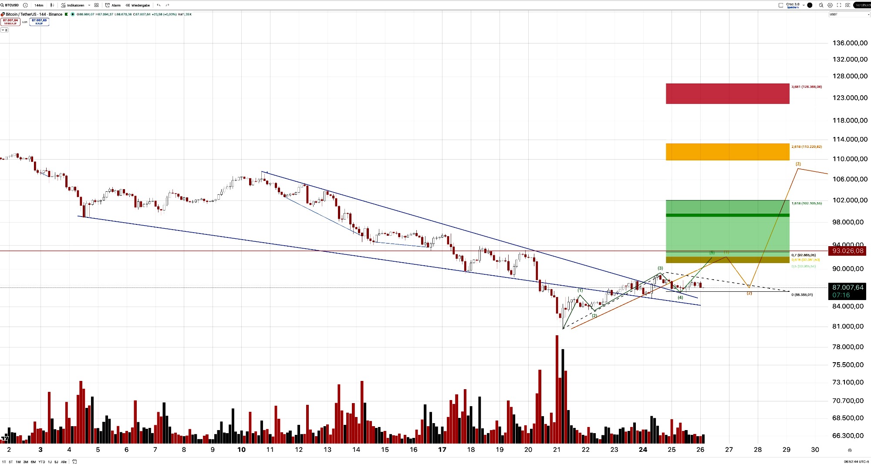Screen dimensions: 871x464
Task: Click the red 3,681 Fibonacci zone rectangle
Action: pyautogui.click(x=727, y=93)
